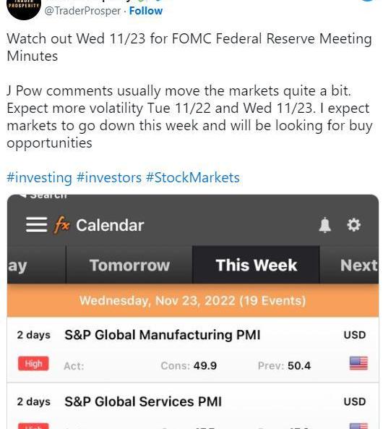The image size is (383, 429).
Task: Click the orange fx logo
Action: click(61, 225)
